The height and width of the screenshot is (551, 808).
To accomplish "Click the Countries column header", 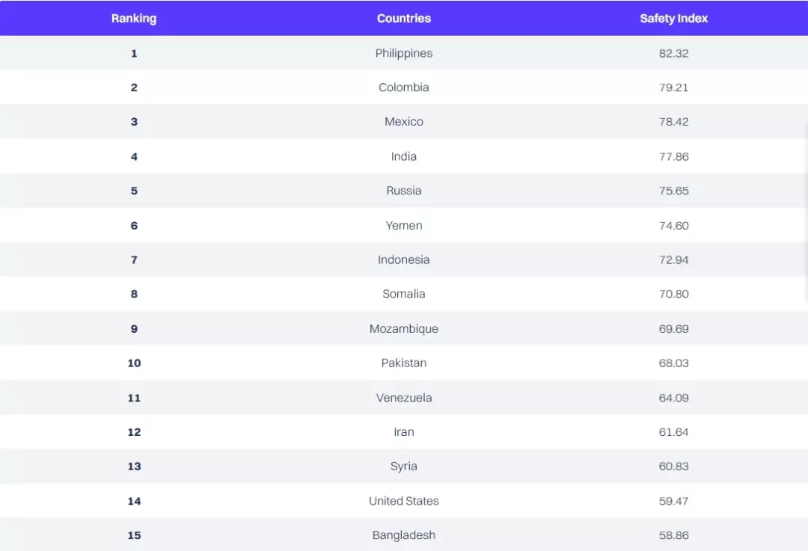I will point(403,19).
